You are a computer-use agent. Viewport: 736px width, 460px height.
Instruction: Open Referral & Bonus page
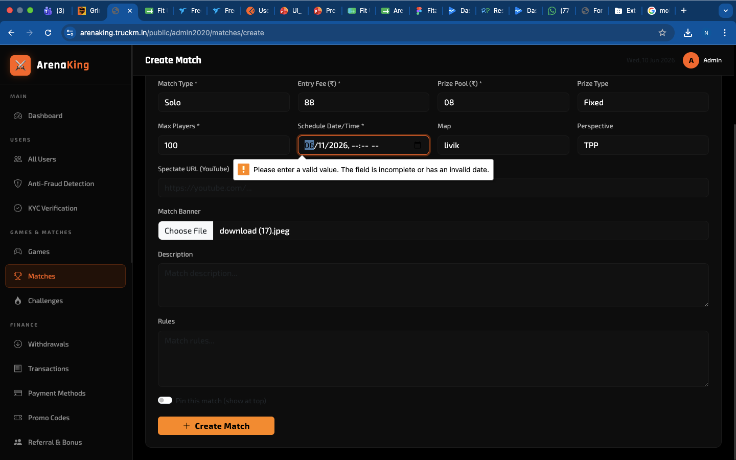(x=65, y=442)
